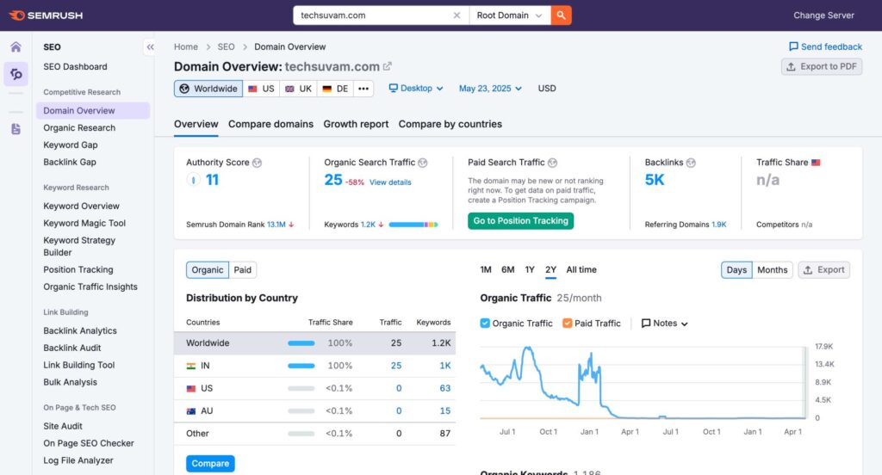Click Semrush Domain Rank 13.1M value
The width and height of the screenshot is (882, 475).
pyautogui.click(x=276, y=225)
